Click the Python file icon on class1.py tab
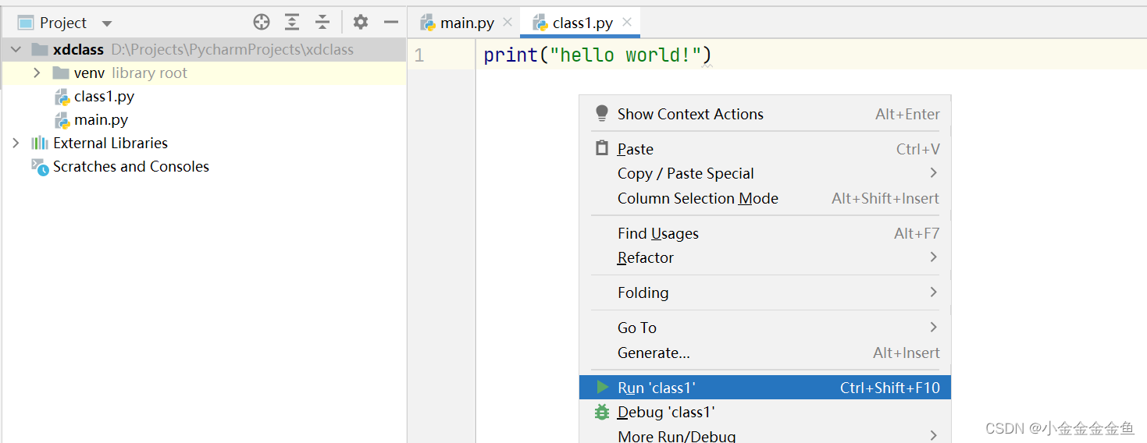Image resolution: width=1147 pixels, height=443 pixels. pos(540,23)
